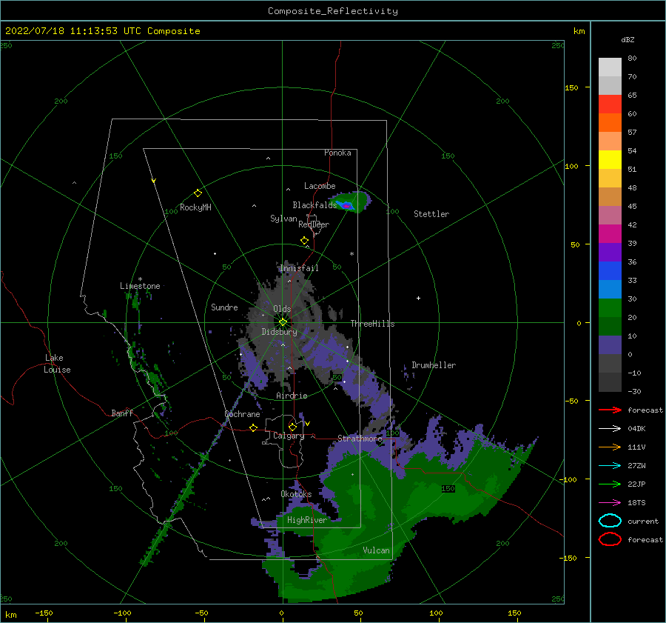Select the 65 dBZ red color swatch
666x623 pixels.
tap(610, 104)
